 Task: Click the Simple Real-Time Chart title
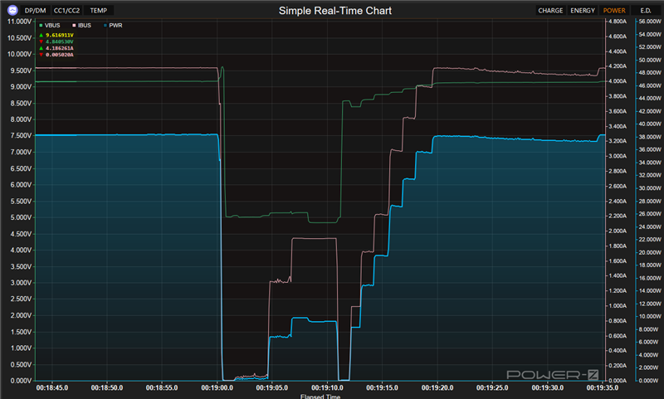[334, 11]
